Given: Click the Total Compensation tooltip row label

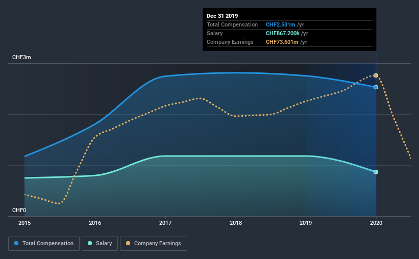Looking at the screenshot, I should tap(232, 25).
